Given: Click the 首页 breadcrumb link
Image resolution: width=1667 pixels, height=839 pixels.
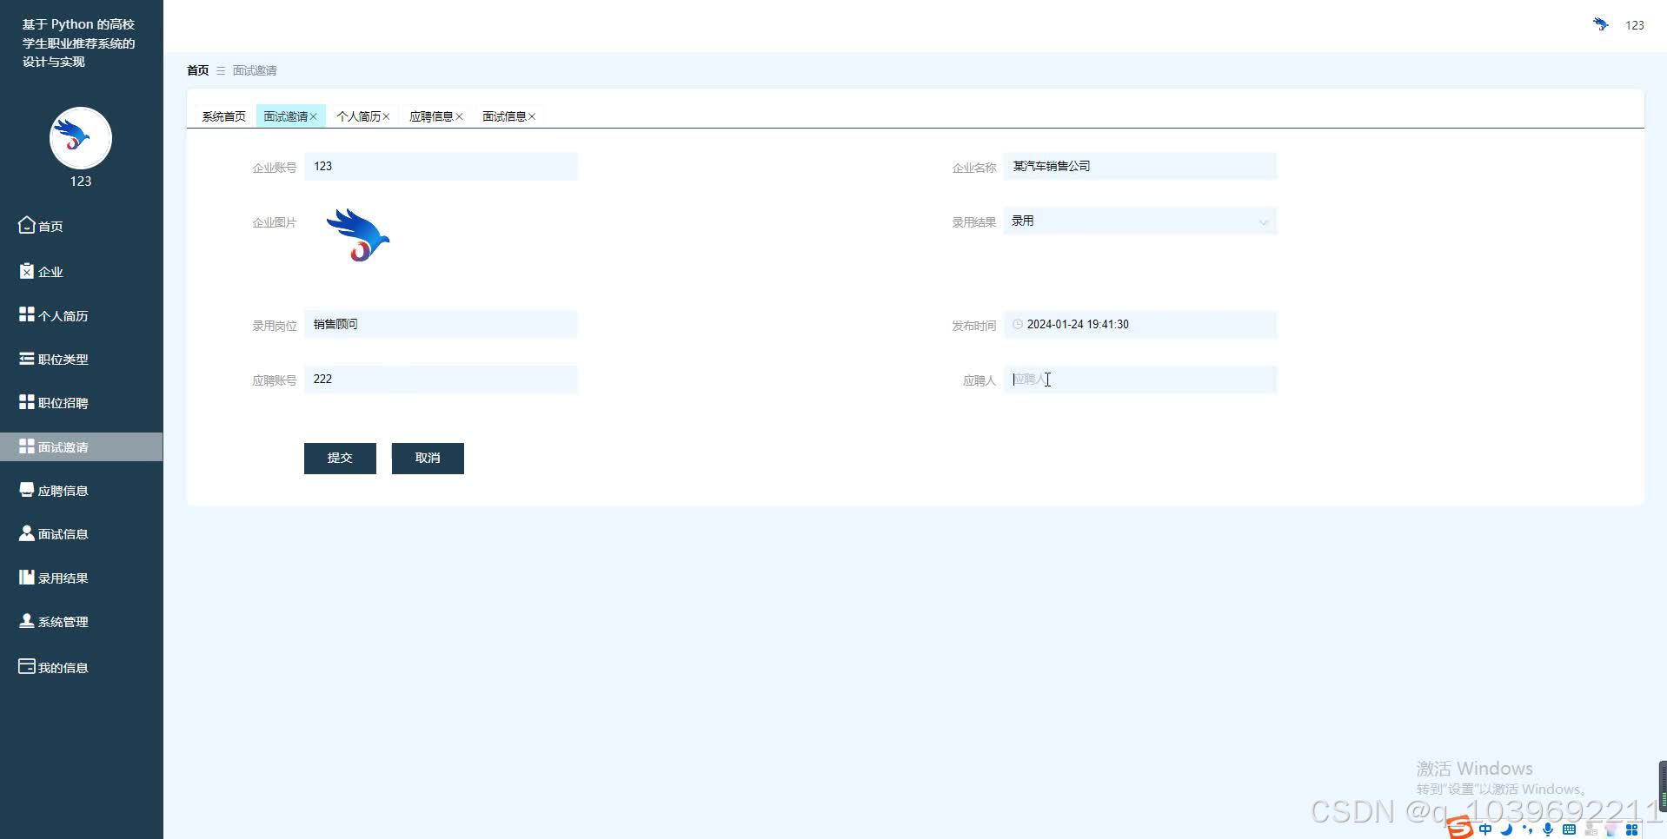Looking at the screenshot, I should click(198, 70).
